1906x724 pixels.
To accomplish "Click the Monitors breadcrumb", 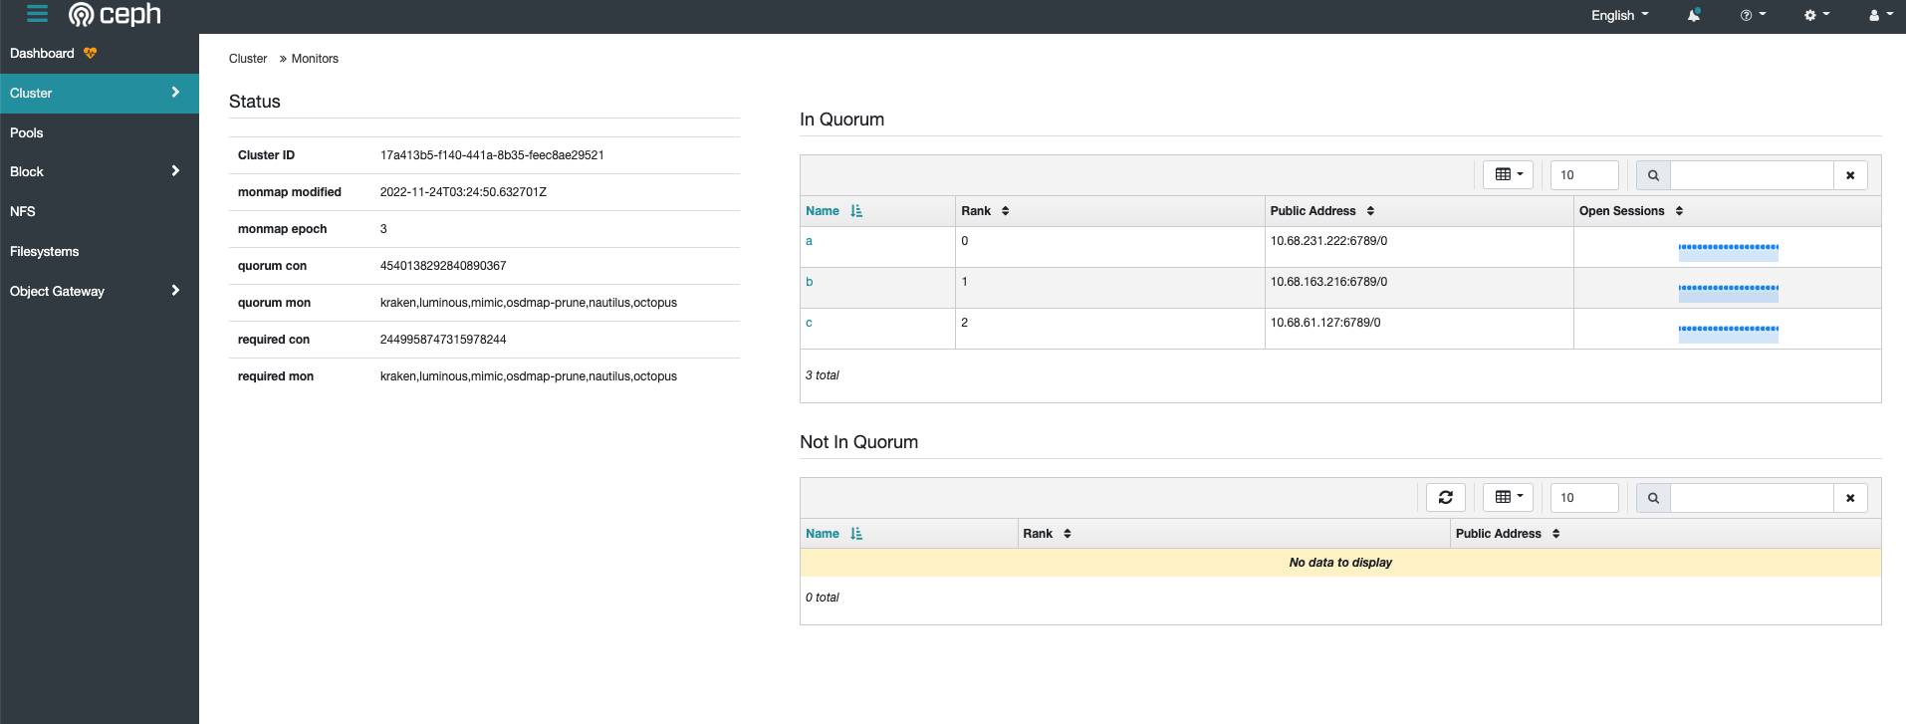I will (315, 59).
